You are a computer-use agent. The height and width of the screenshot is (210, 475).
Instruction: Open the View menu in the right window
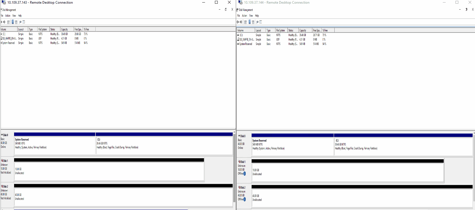[x=251, y=16]
